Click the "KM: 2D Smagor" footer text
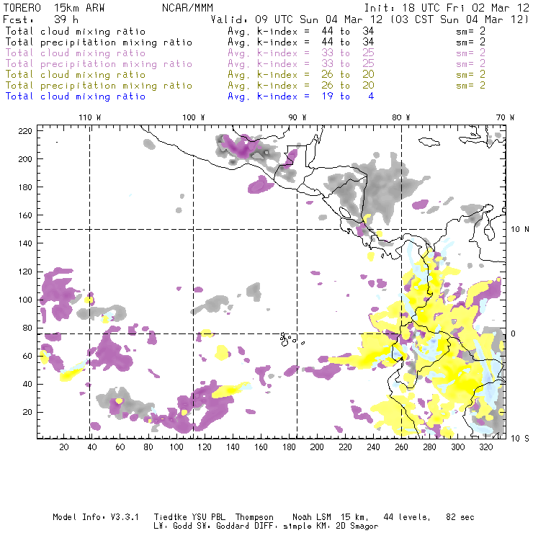The width and height of the screenshot is (533, 533). (x=346, y=527)
